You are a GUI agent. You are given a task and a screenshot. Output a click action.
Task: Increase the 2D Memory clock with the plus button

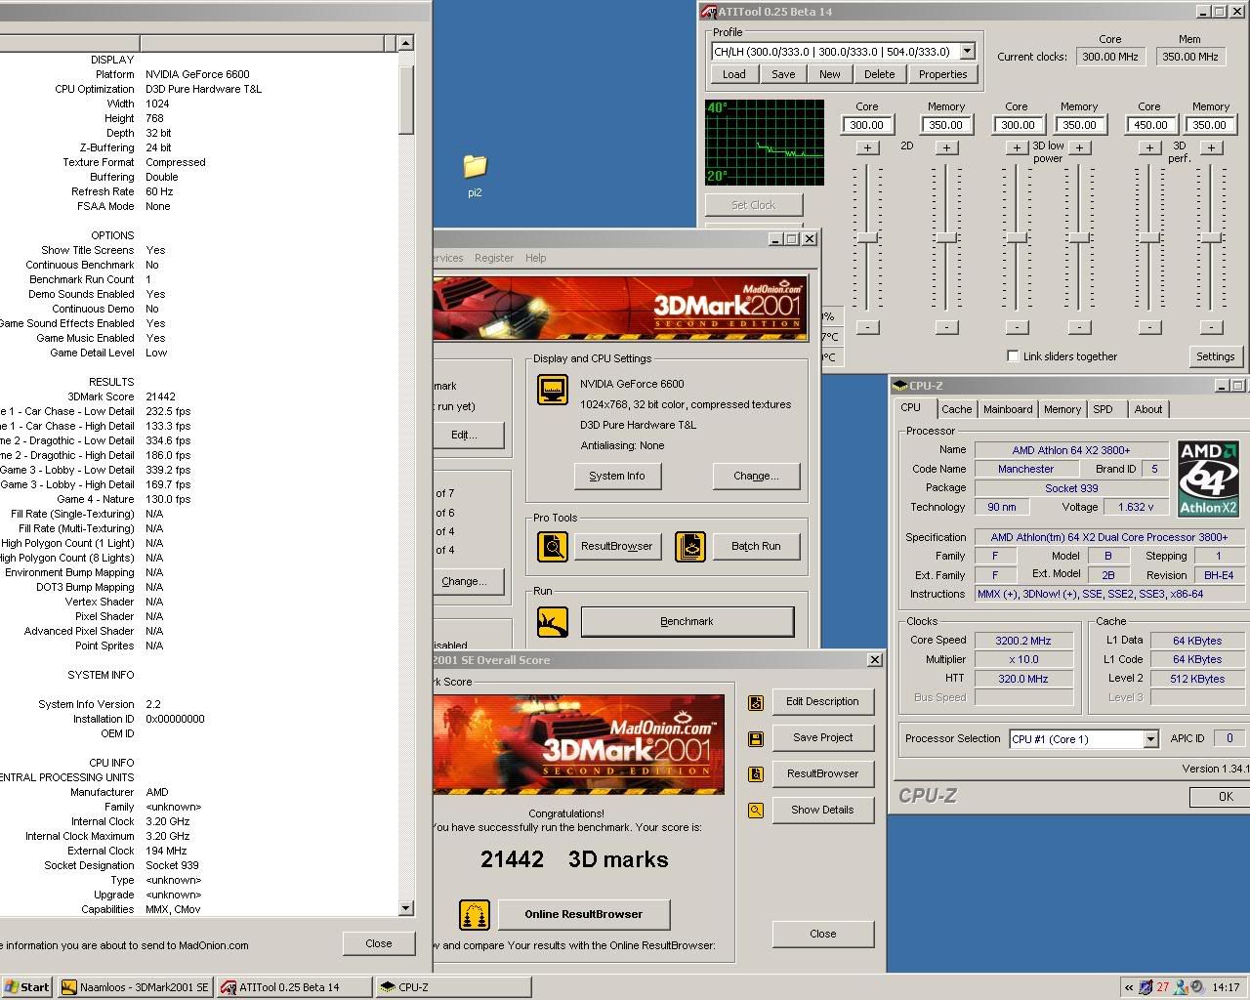(x=946, y=147)
